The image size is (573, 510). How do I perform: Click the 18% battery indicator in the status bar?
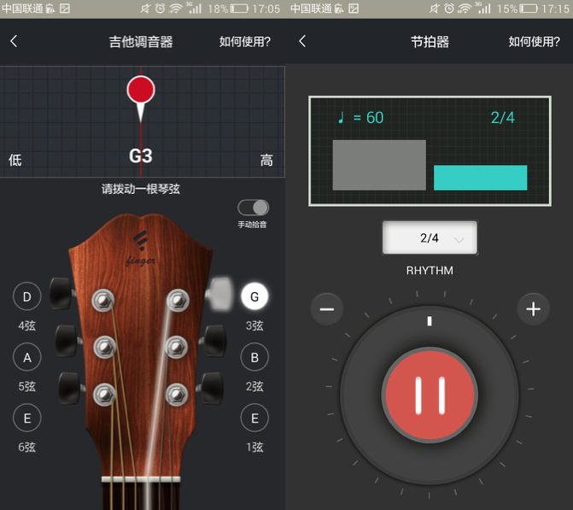coord(228,9)
